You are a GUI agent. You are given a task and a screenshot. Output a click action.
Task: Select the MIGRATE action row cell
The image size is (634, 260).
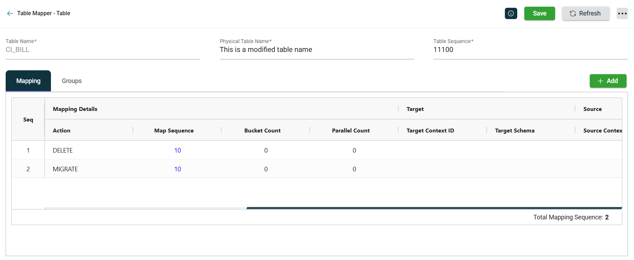pos(65,169)
